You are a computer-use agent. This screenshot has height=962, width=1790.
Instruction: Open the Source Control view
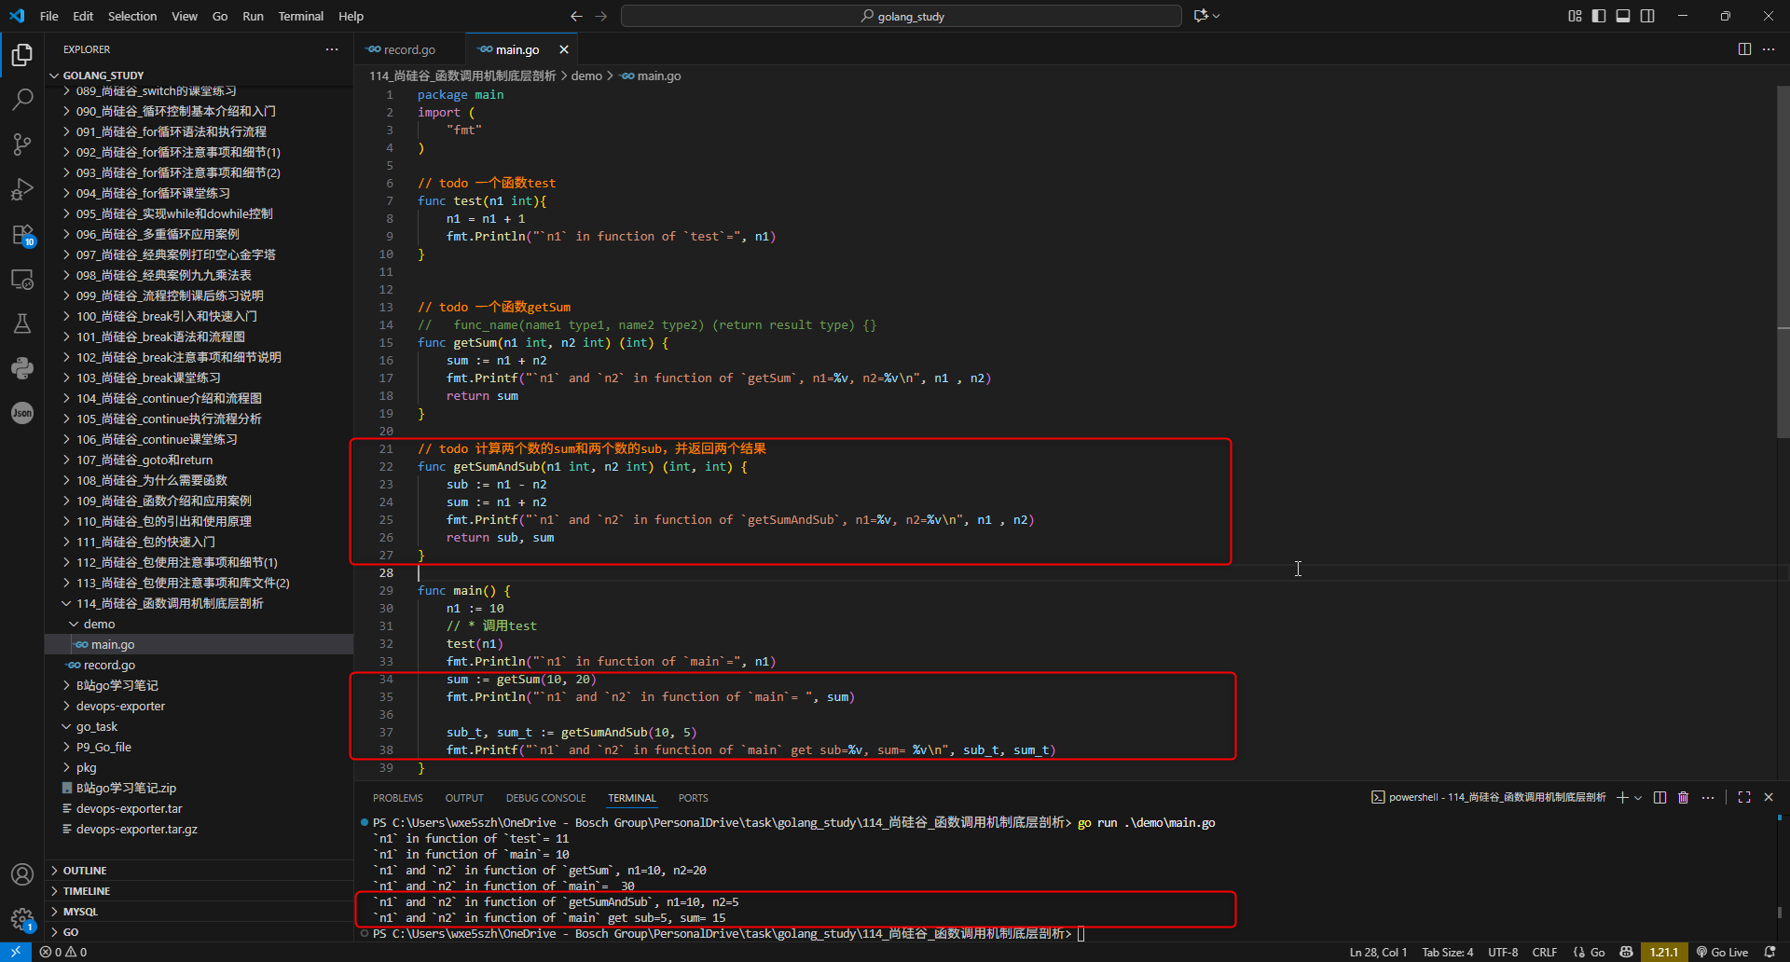(22, 144)
